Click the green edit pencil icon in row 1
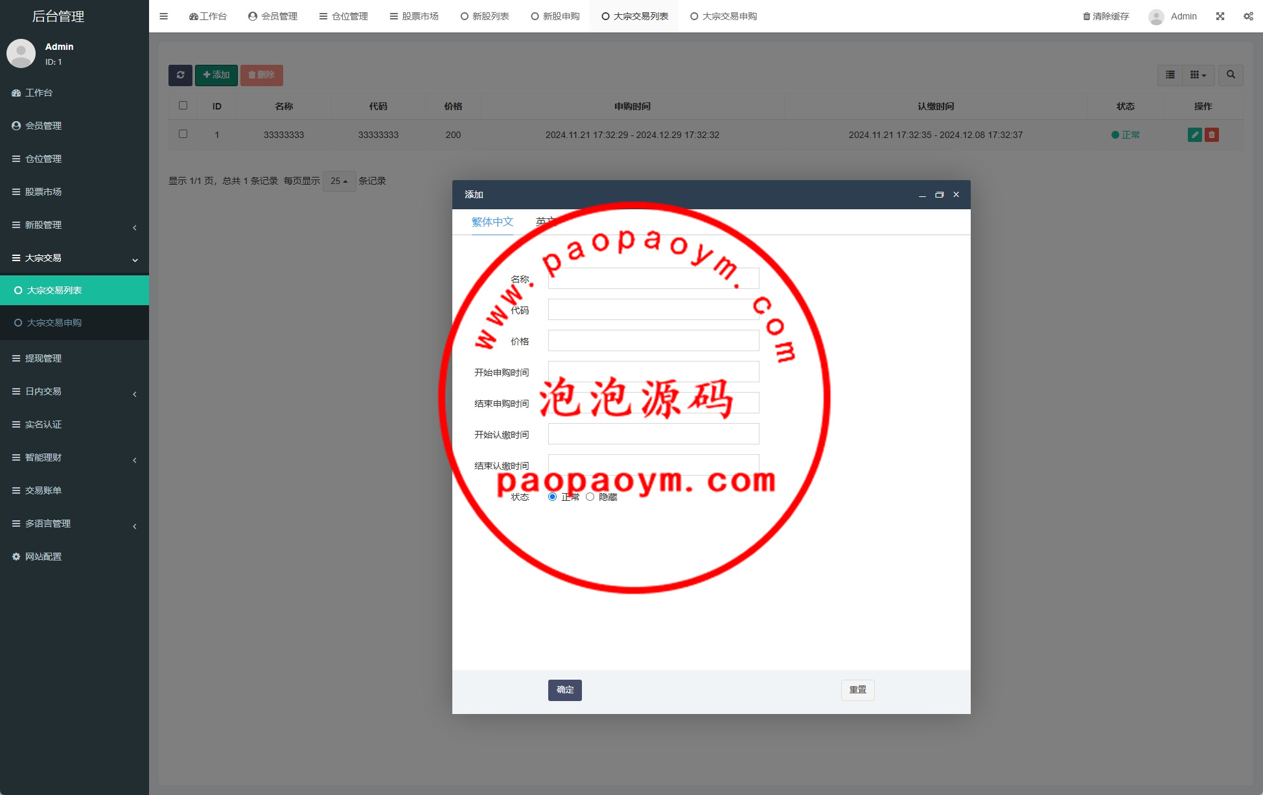Screen dimensions: 1263x795 (1194, 135)
